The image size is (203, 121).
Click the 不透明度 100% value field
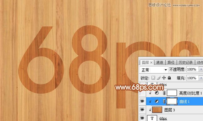(x=192, y=69)
